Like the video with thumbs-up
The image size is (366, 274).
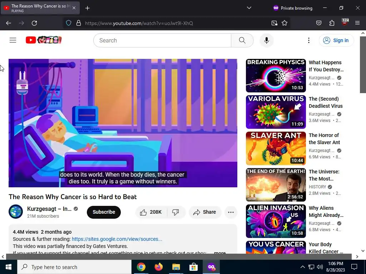pos(151,212)
